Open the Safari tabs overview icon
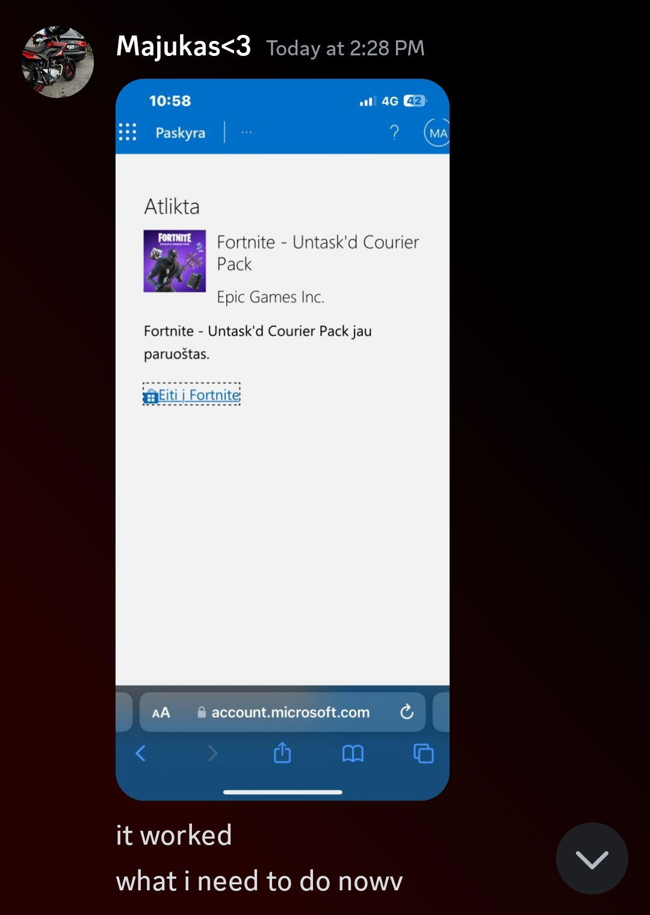The width and height of the screenshot is (650, 915). pos(424,753)
